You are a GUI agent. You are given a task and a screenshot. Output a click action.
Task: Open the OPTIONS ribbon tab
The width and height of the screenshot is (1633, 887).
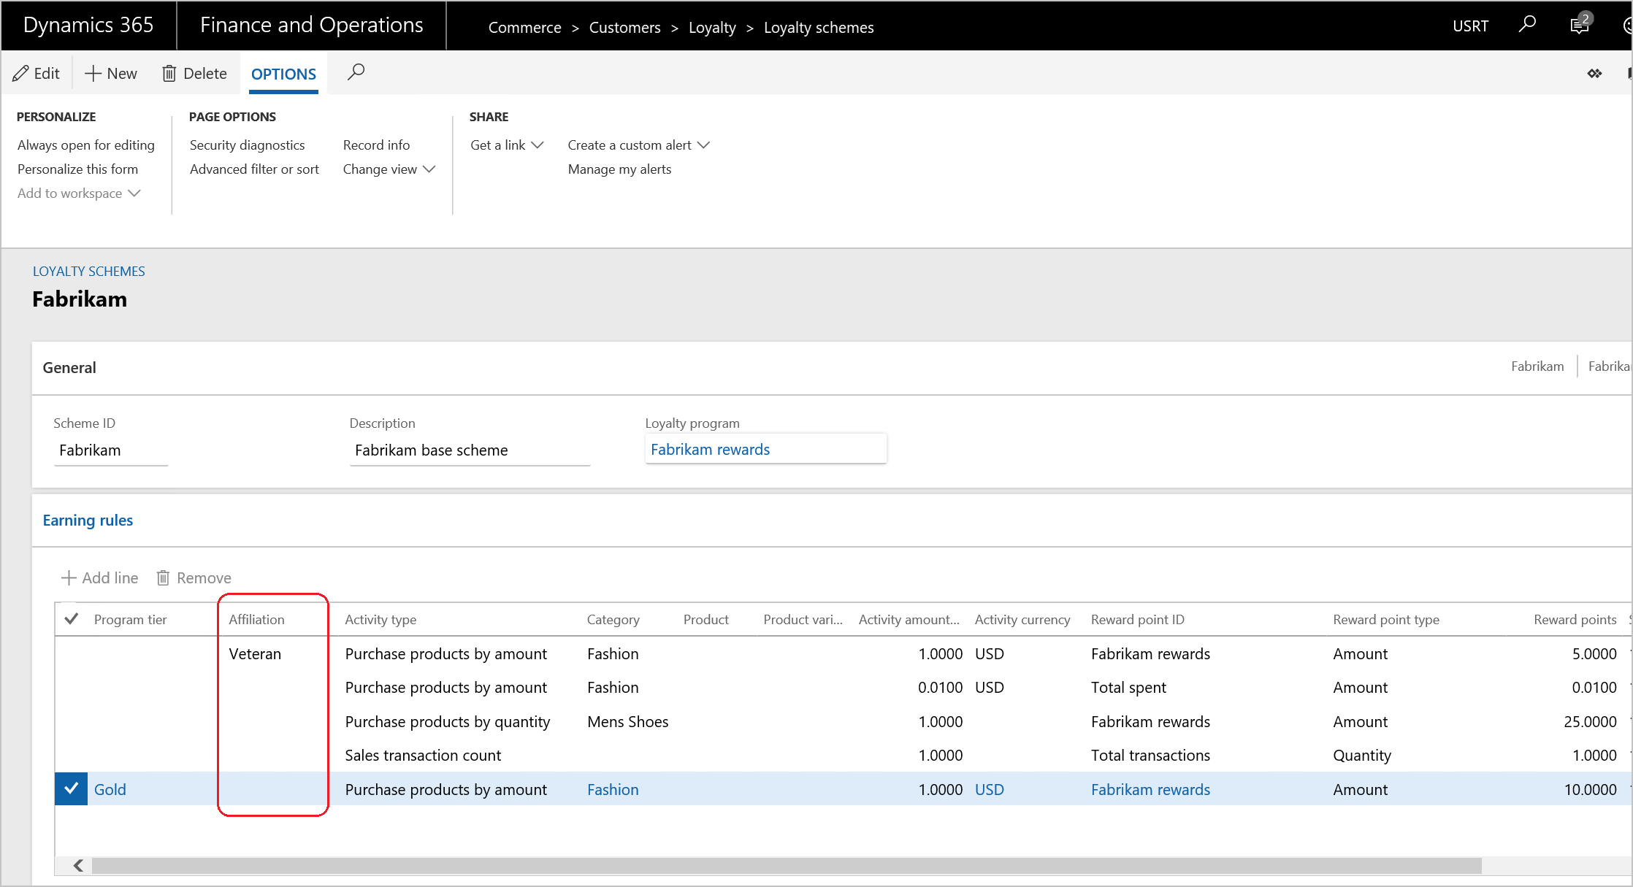[x=282, y=73]
